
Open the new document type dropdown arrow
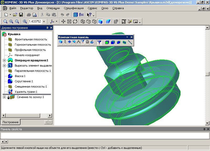(10, 15)
